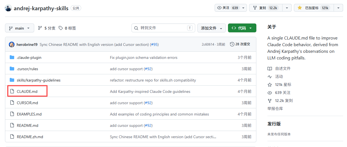
Task: View 28 次提交 commit history
Action: pyautogui.click(x=240, y=44)
